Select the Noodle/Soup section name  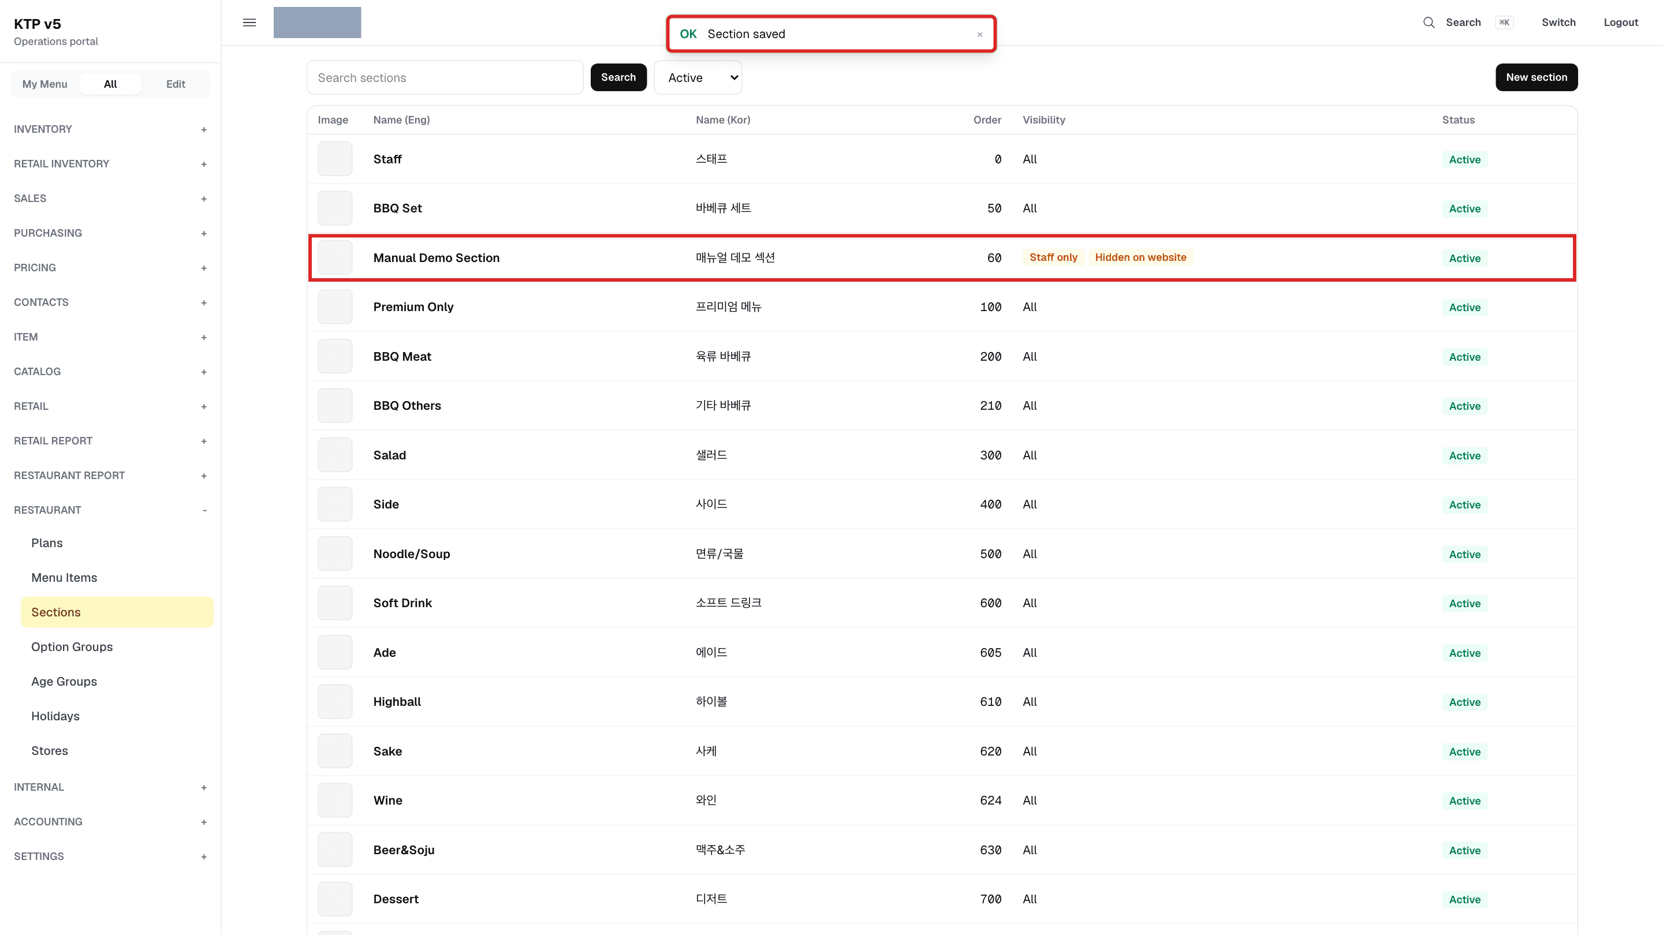(411, 553)
